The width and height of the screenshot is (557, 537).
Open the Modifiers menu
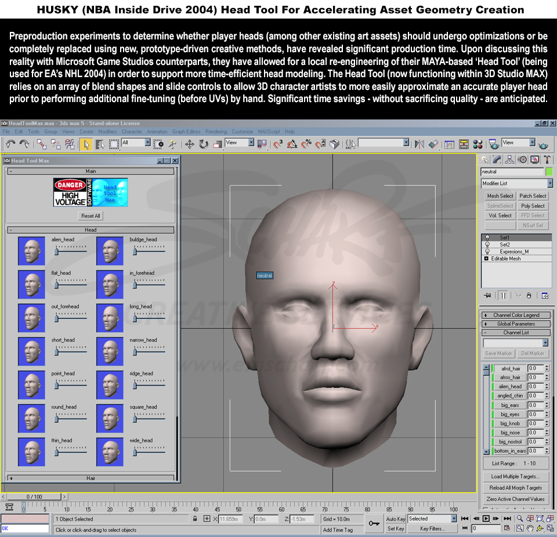point(107,132)
